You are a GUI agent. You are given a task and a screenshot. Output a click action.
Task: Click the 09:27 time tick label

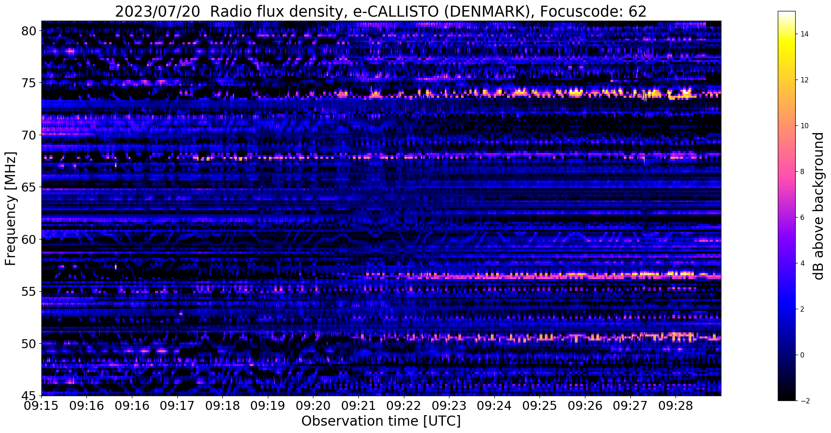click(x=630, y=405)
